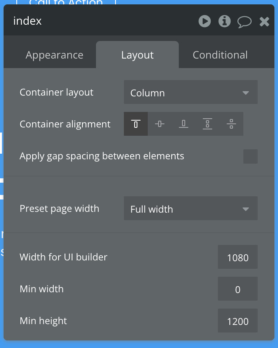Open the Preset page width dropdown
Screen dimensions: 278x348
(191, 209)
